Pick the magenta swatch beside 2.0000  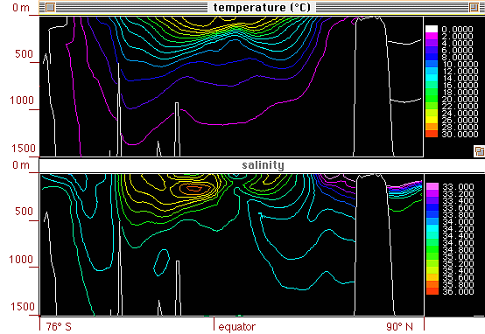(432, 36)
